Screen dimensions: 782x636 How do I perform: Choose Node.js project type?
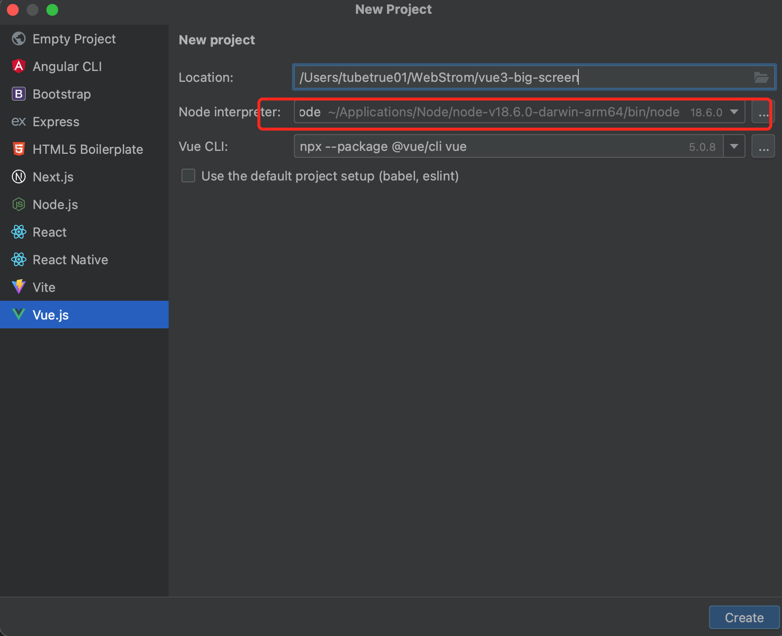point(84,204)
